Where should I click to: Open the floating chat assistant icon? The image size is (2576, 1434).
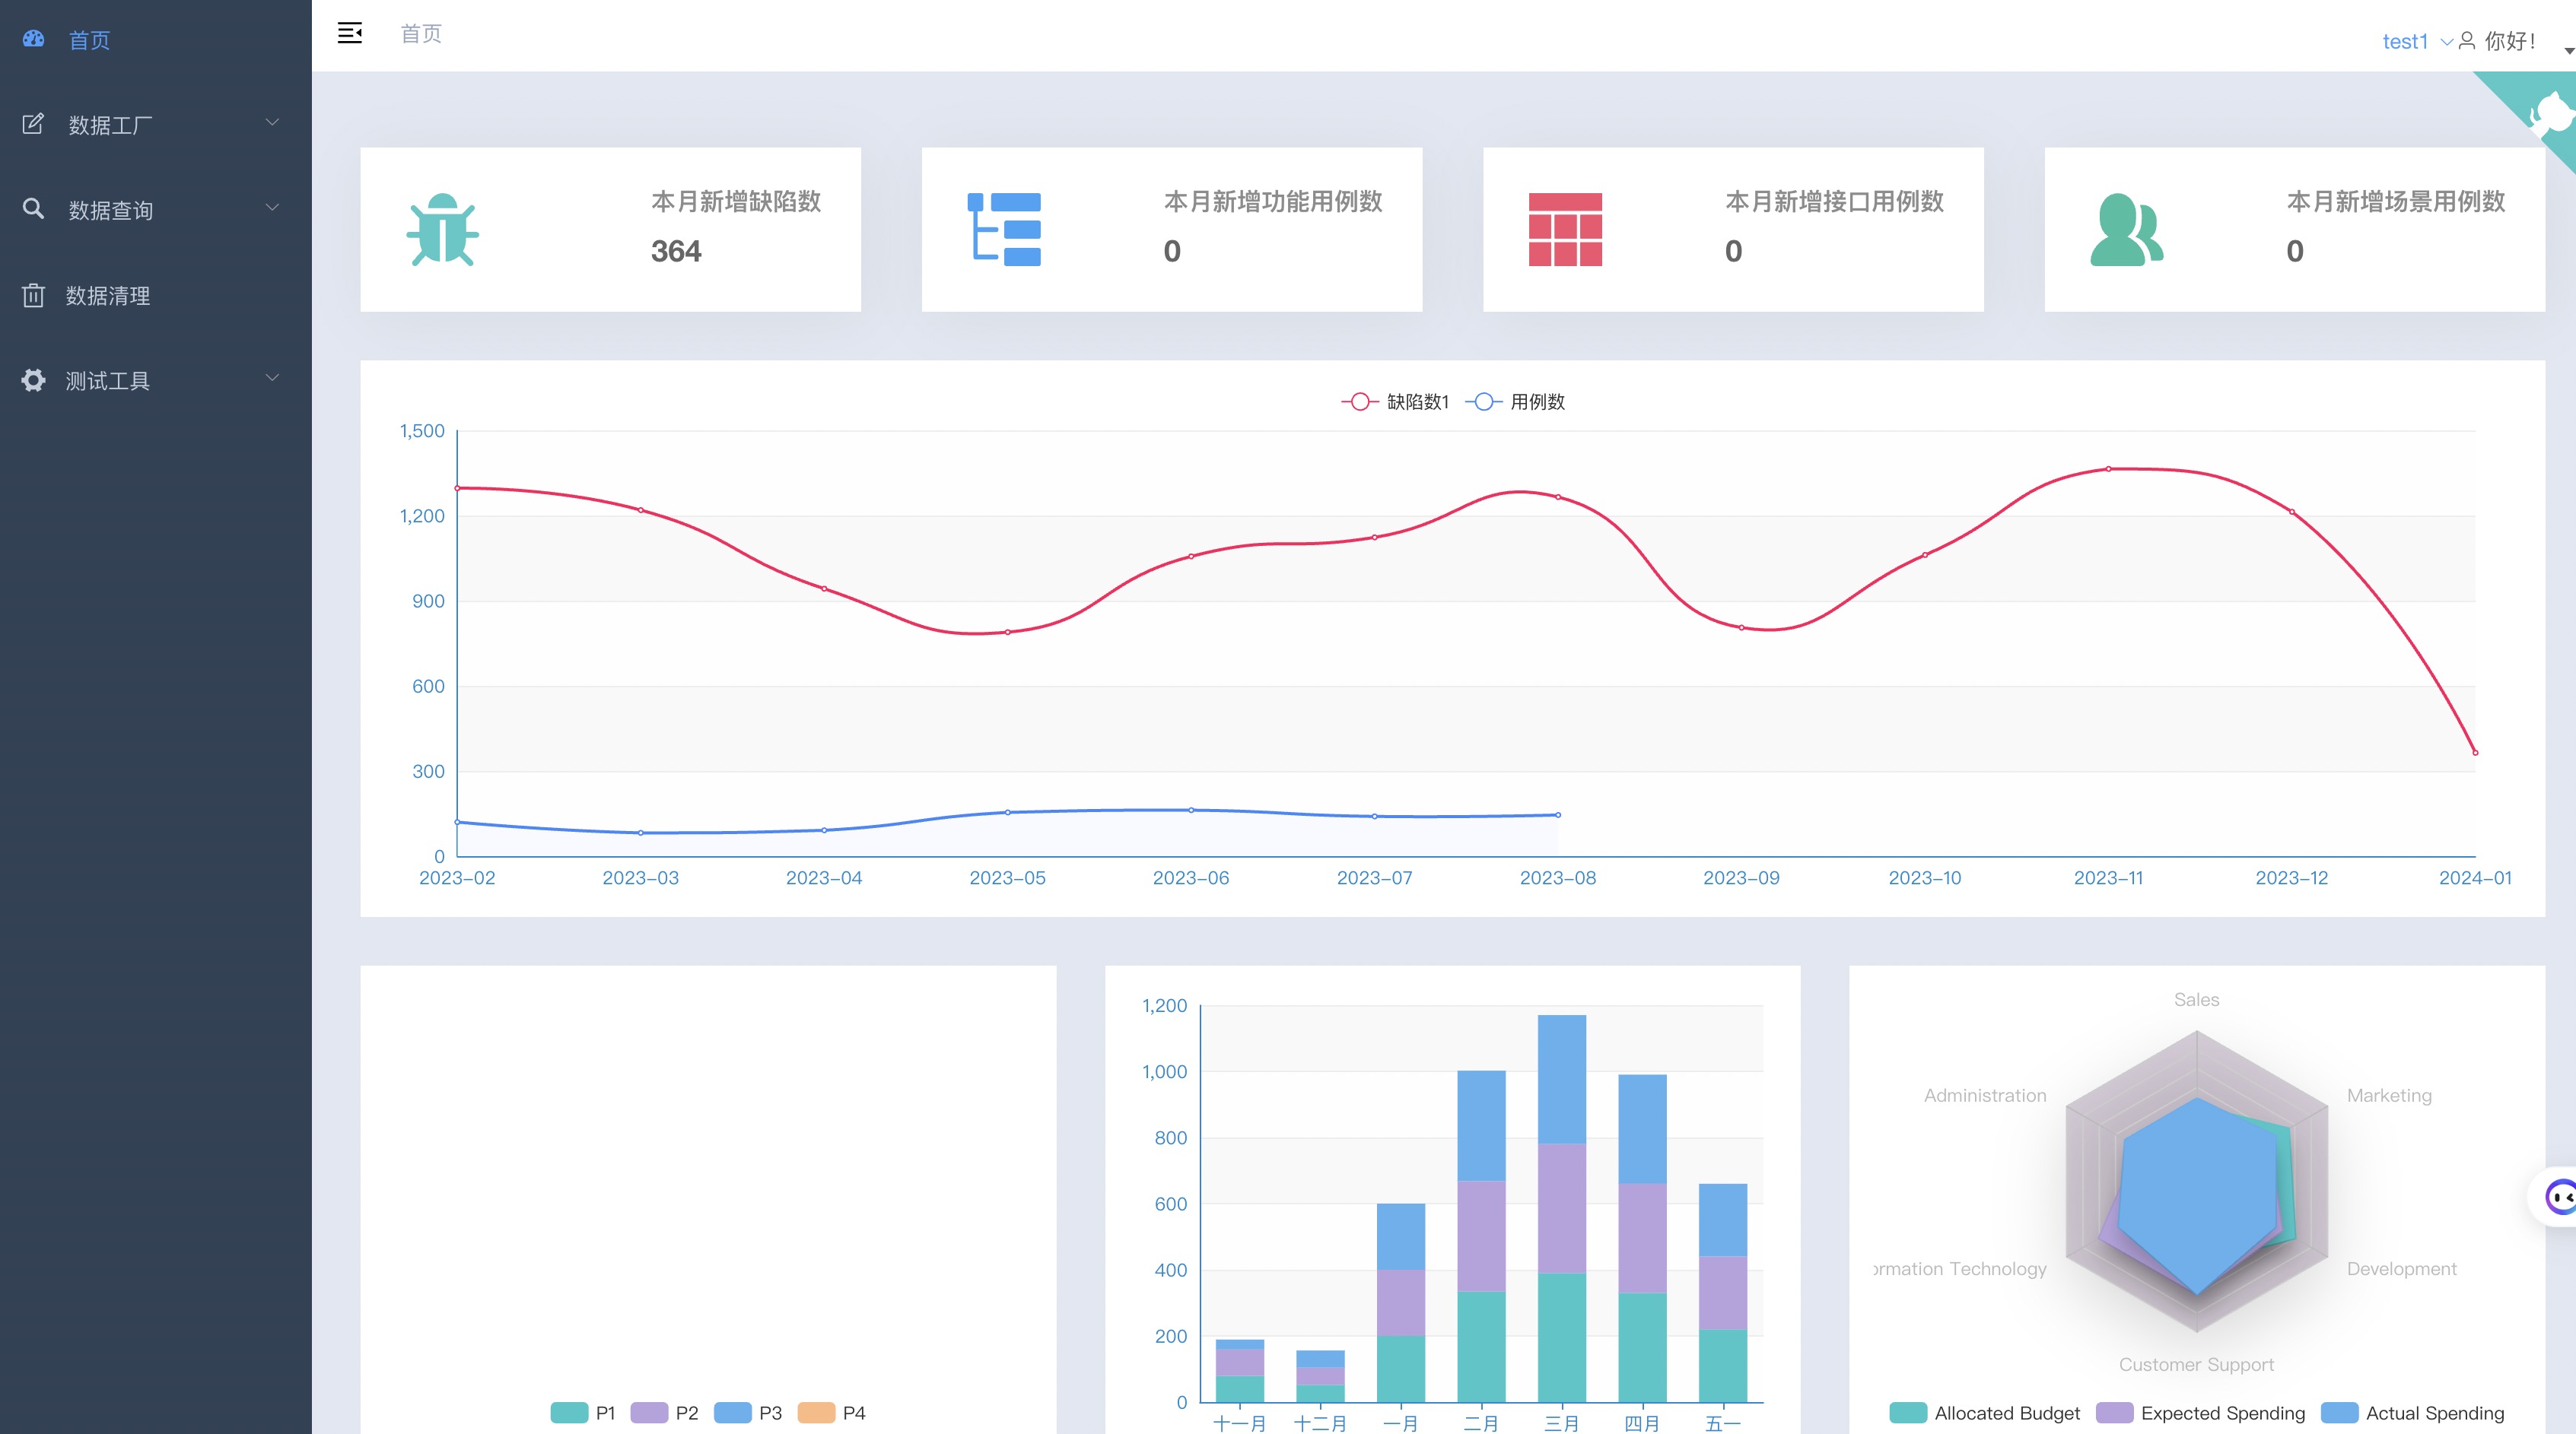(2559, 1196)
